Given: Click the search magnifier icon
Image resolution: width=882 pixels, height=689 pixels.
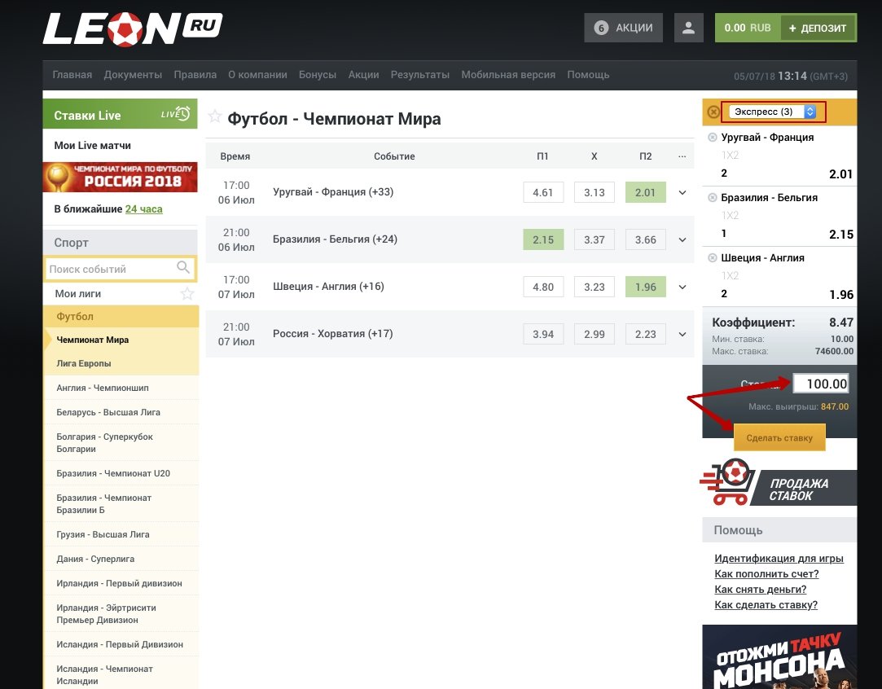Looking at the screenshot, I should pos(182,267).
